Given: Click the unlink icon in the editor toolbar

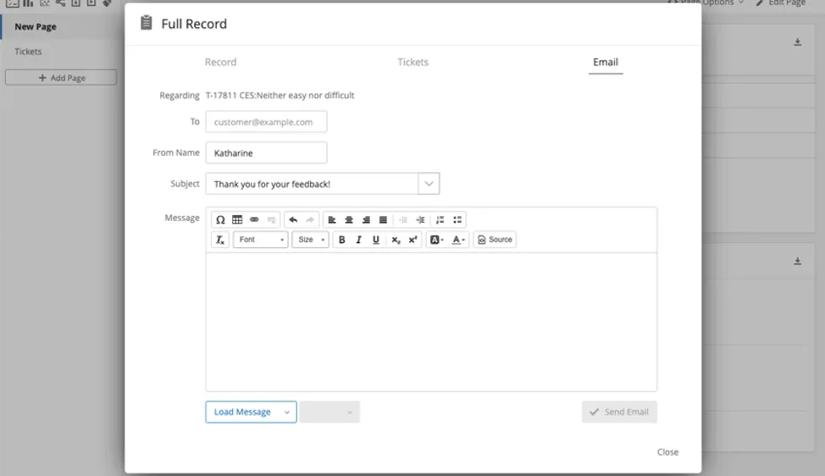Looking at the screenshot, I should 271,220.
